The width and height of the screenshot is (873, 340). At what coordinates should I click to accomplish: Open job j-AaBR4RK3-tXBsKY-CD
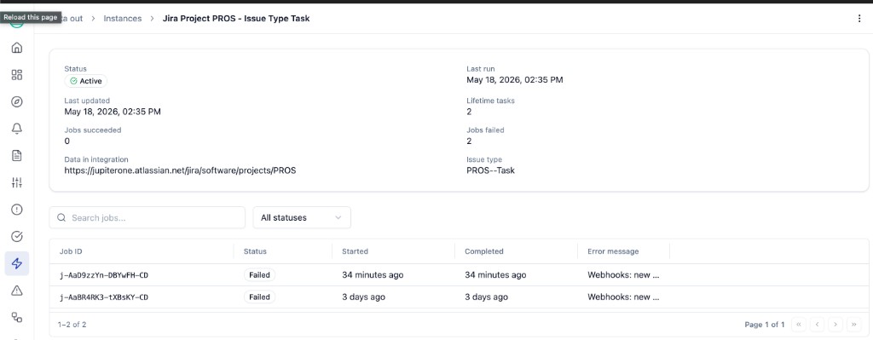click(104, 297)
